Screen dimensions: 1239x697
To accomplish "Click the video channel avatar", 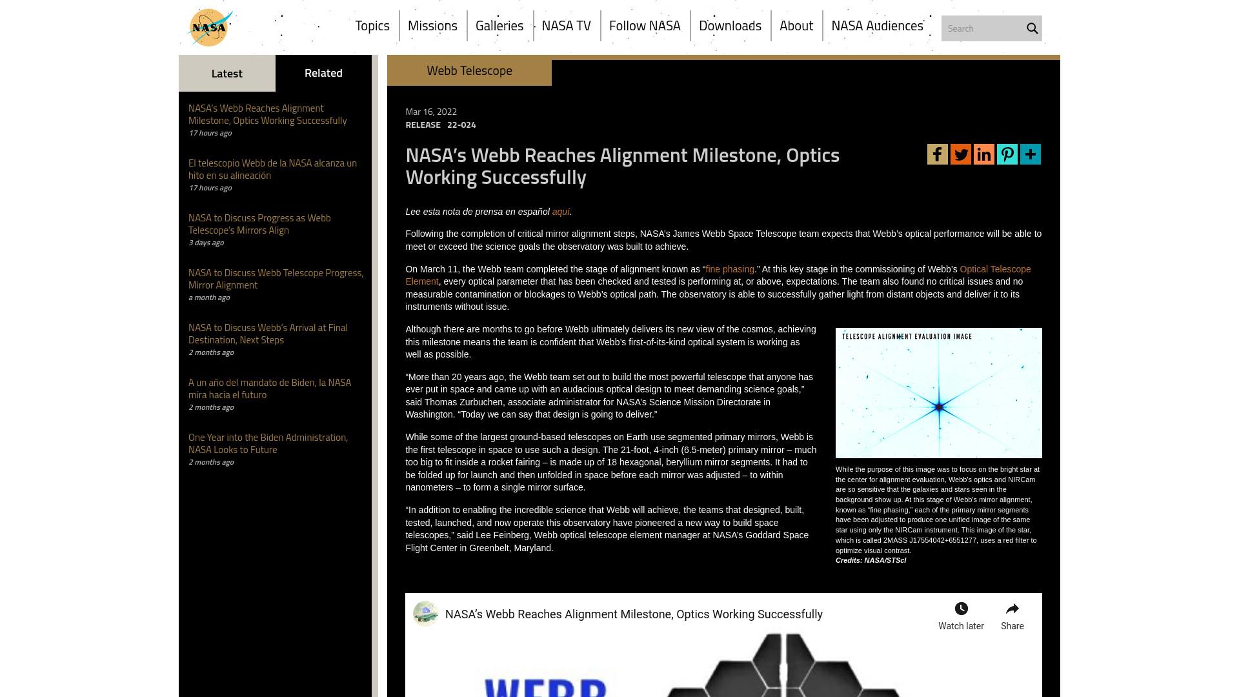I will pos(426,614).
